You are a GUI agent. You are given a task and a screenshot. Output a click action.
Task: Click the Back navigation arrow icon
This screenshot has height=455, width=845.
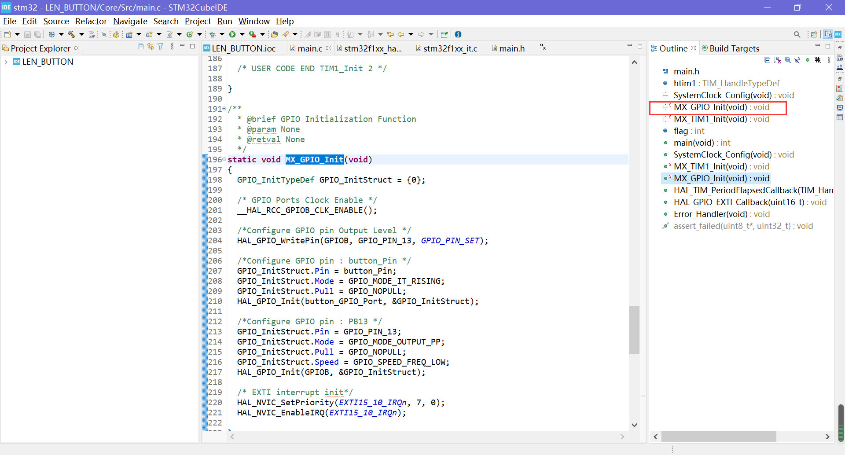click(x=401, y=34)
